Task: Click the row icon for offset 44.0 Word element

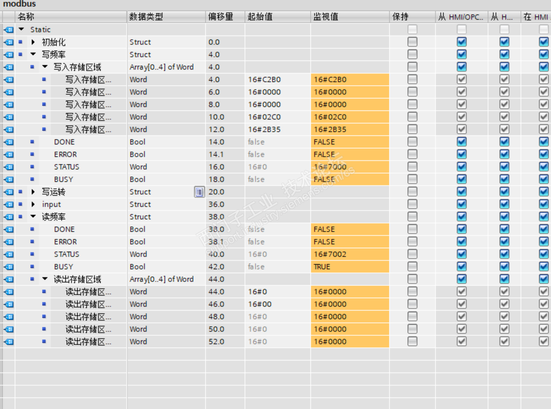Action: pyautogui.click(x=8, y=292)
